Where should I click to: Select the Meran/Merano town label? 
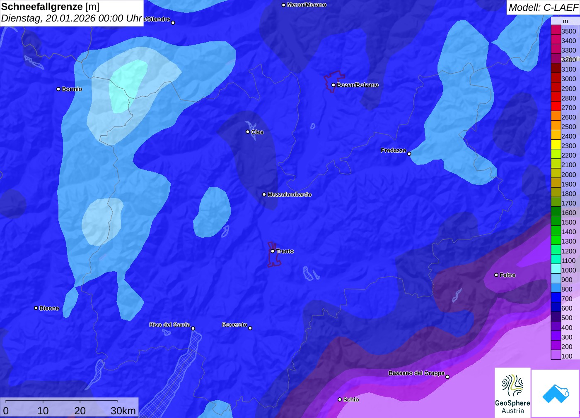click(x=307, y=5)
